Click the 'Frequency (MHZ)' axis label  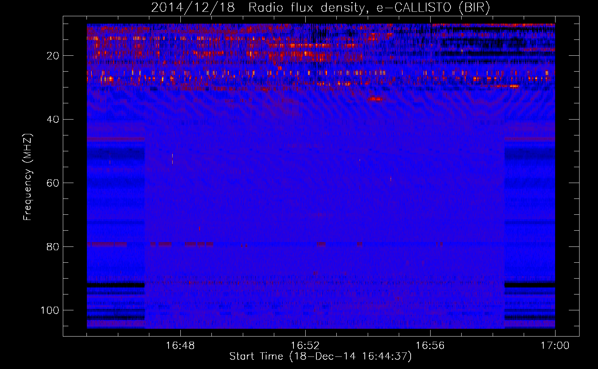pos(28,177)
